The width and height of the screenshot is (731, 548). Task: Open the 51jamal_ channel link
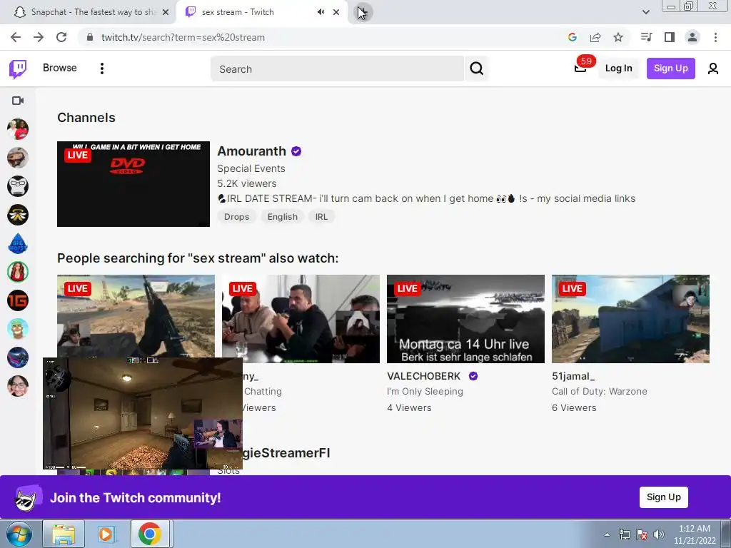pyautogui.click(x=573, y=376)
